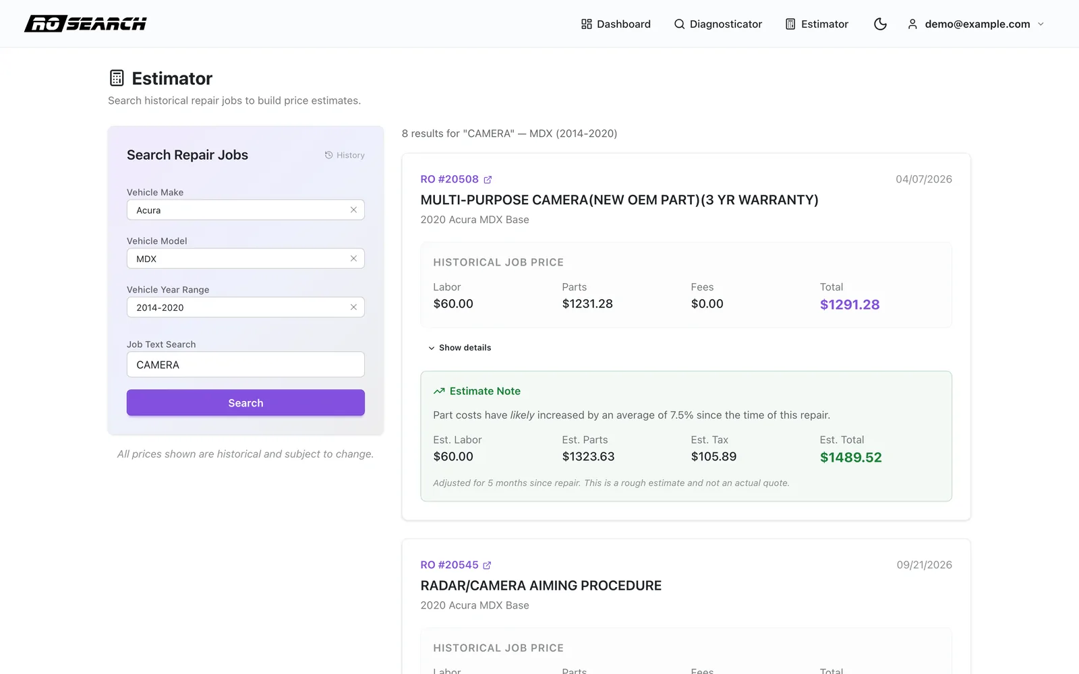
Task: Click the Search Repair Jobs heading
Action: pyautogui.click(x=187, y=155)
